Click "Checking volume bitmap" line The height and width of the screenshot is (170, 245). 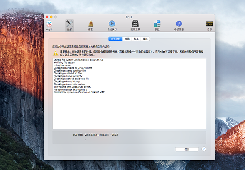67,81
